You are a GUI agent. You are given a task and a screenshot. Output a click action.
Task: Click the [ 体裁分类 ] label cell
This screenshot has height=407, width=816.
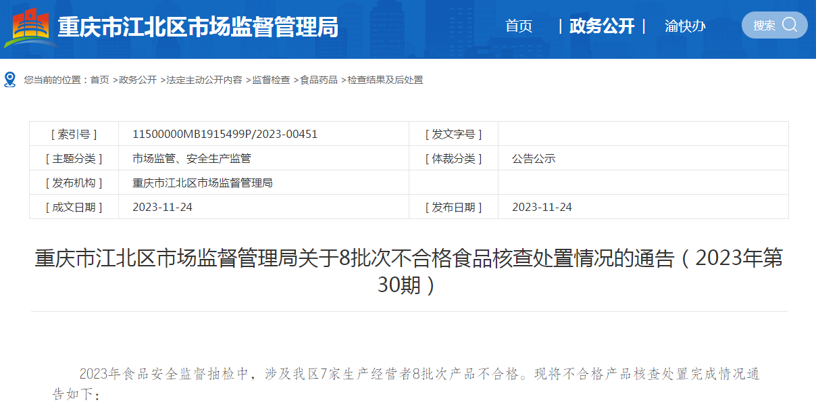coord(453,158)
